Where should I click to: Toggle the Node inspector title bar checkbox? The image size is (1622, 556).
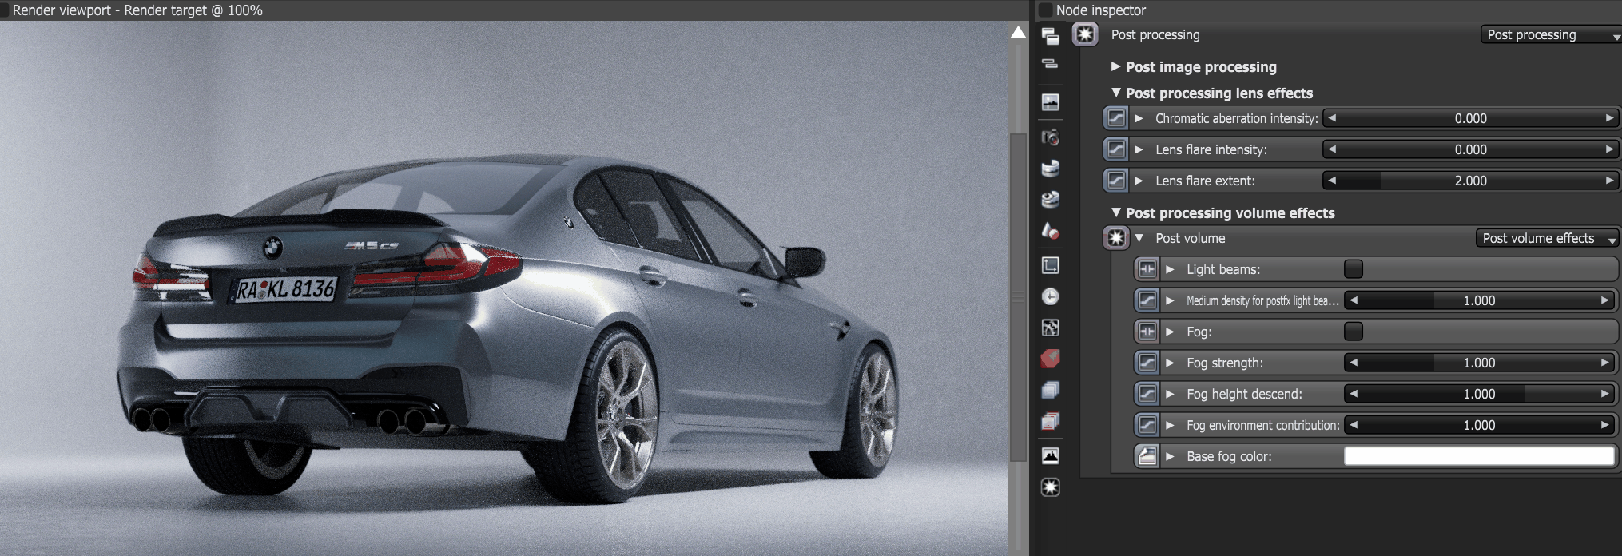coord(1045,10)
